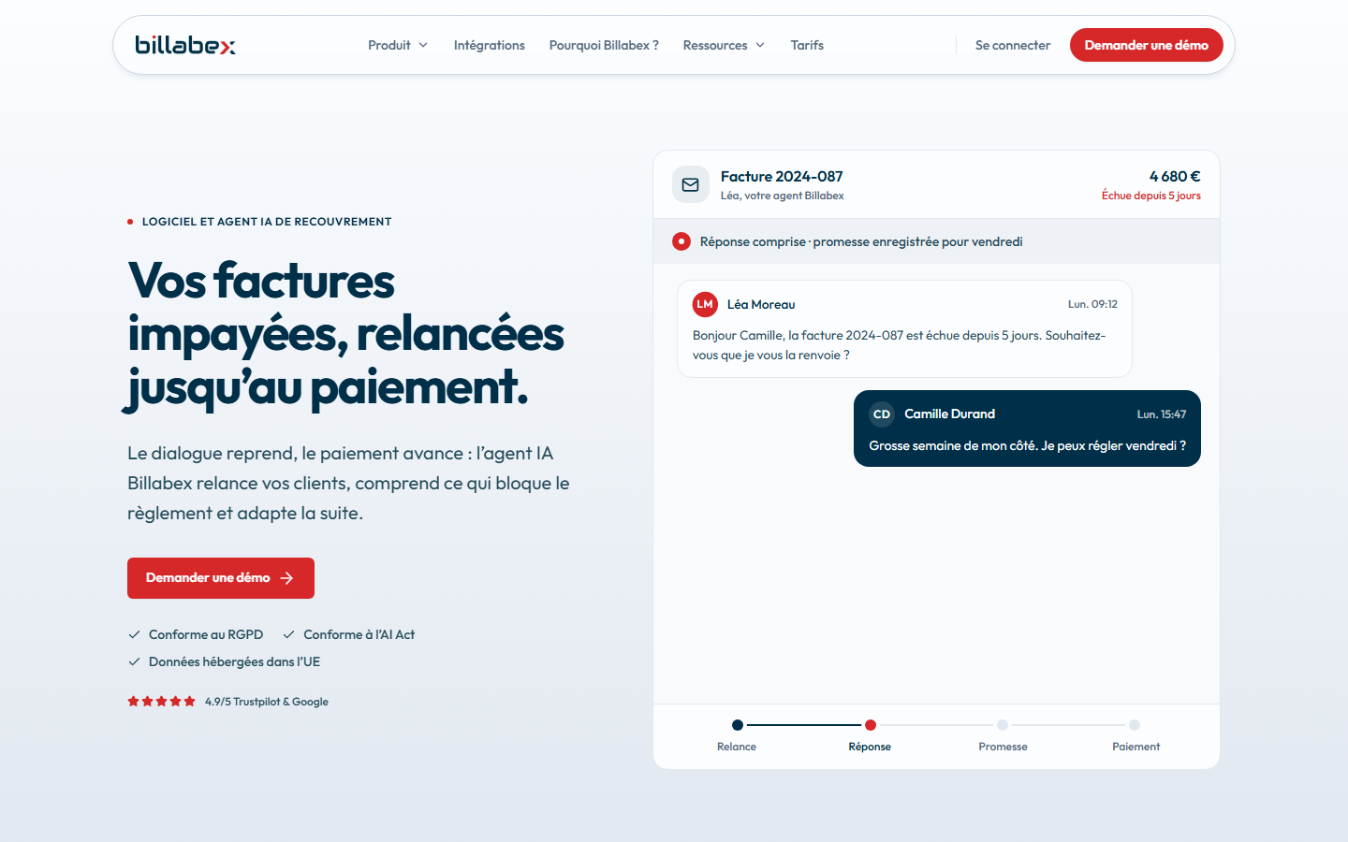Click the envelope icon beside Facture 2024-087
The image size is (1348, 842).
[691, 185]
